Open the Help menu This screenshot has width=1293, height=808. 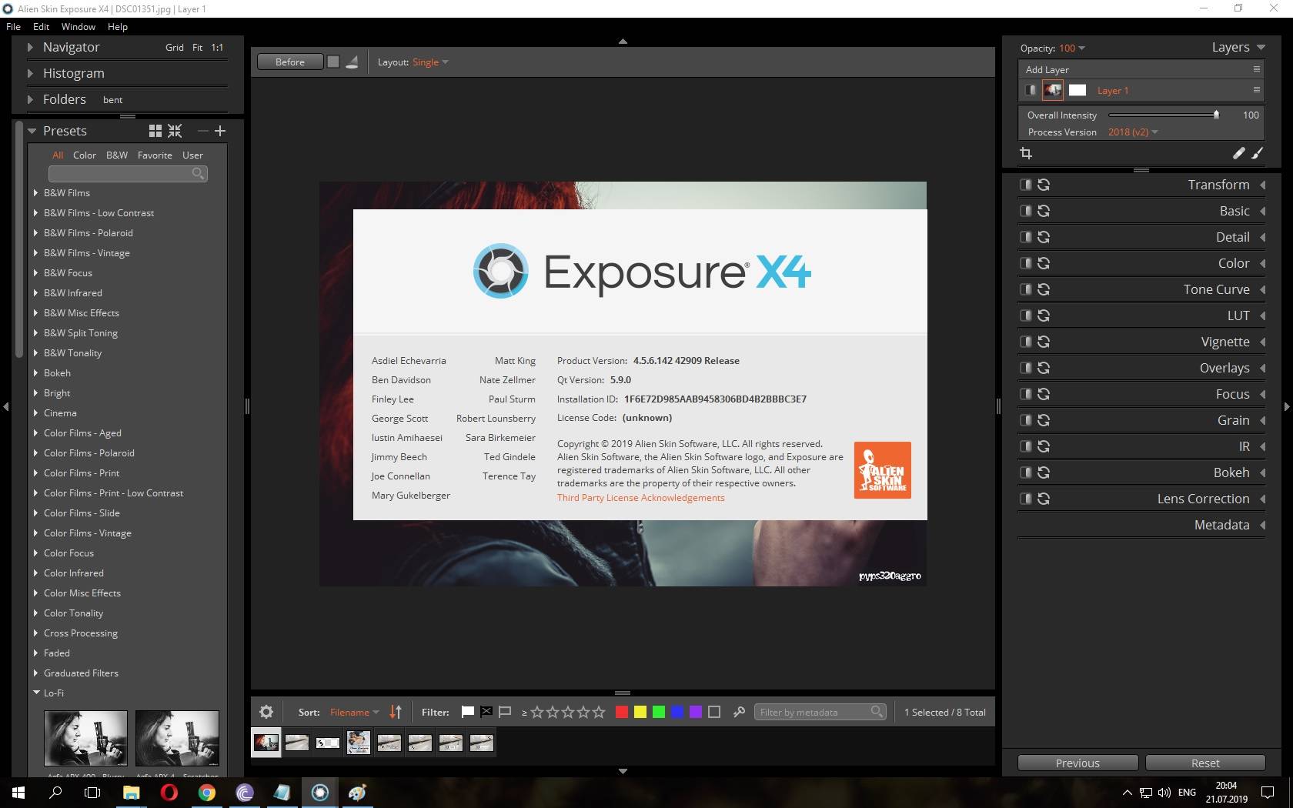(118, 26)
